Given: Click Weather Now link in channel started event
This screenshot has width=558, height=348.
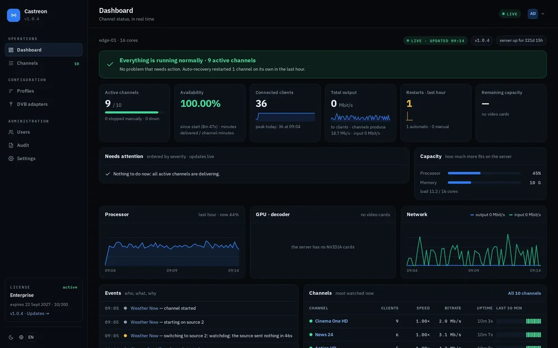Looking at the screenshot, I should pos(144,308).
